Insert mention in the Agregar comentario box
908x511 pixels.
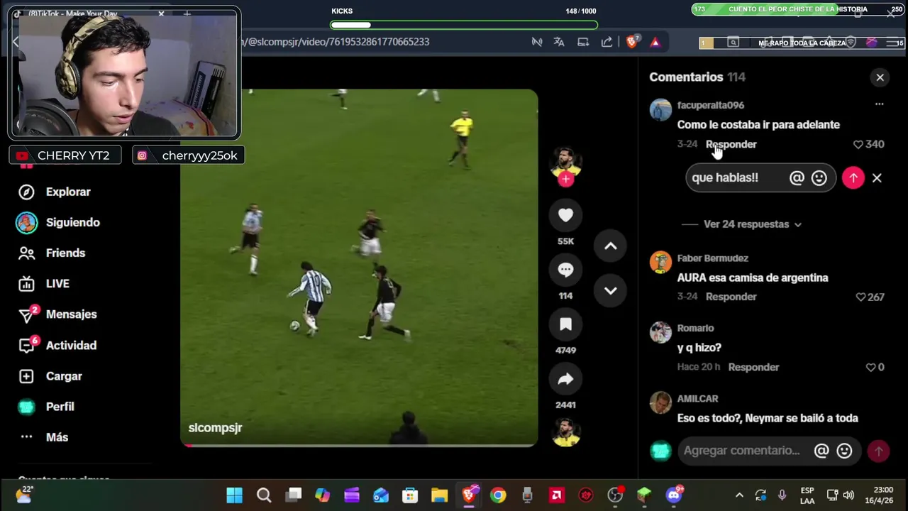tap(821, 451)
